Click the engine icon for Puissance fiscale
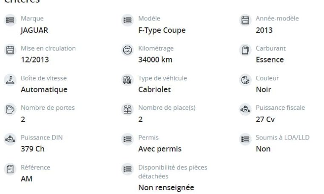Image resolution: width=324 pixels, height=194 pixels. [x=245, y=109]
